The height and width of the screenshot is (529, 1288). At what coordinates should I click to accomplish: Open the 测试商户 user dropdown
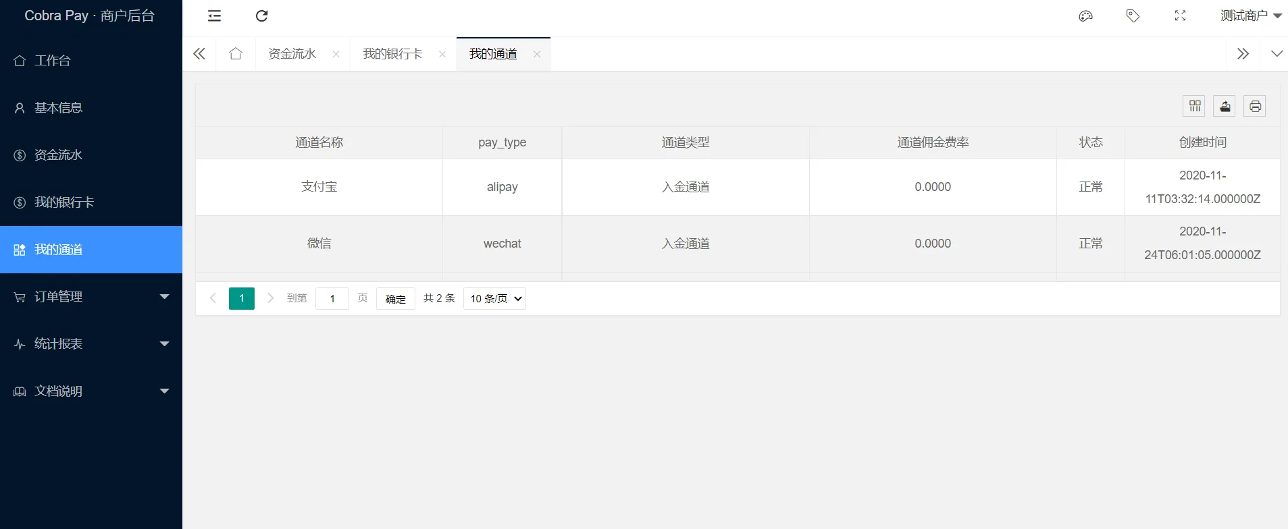pos(1250,16)
